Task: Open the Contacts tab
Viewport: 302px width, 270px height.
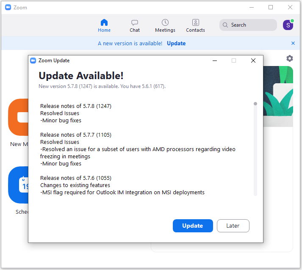Action: pyautogui.click(x=196, y=25)
